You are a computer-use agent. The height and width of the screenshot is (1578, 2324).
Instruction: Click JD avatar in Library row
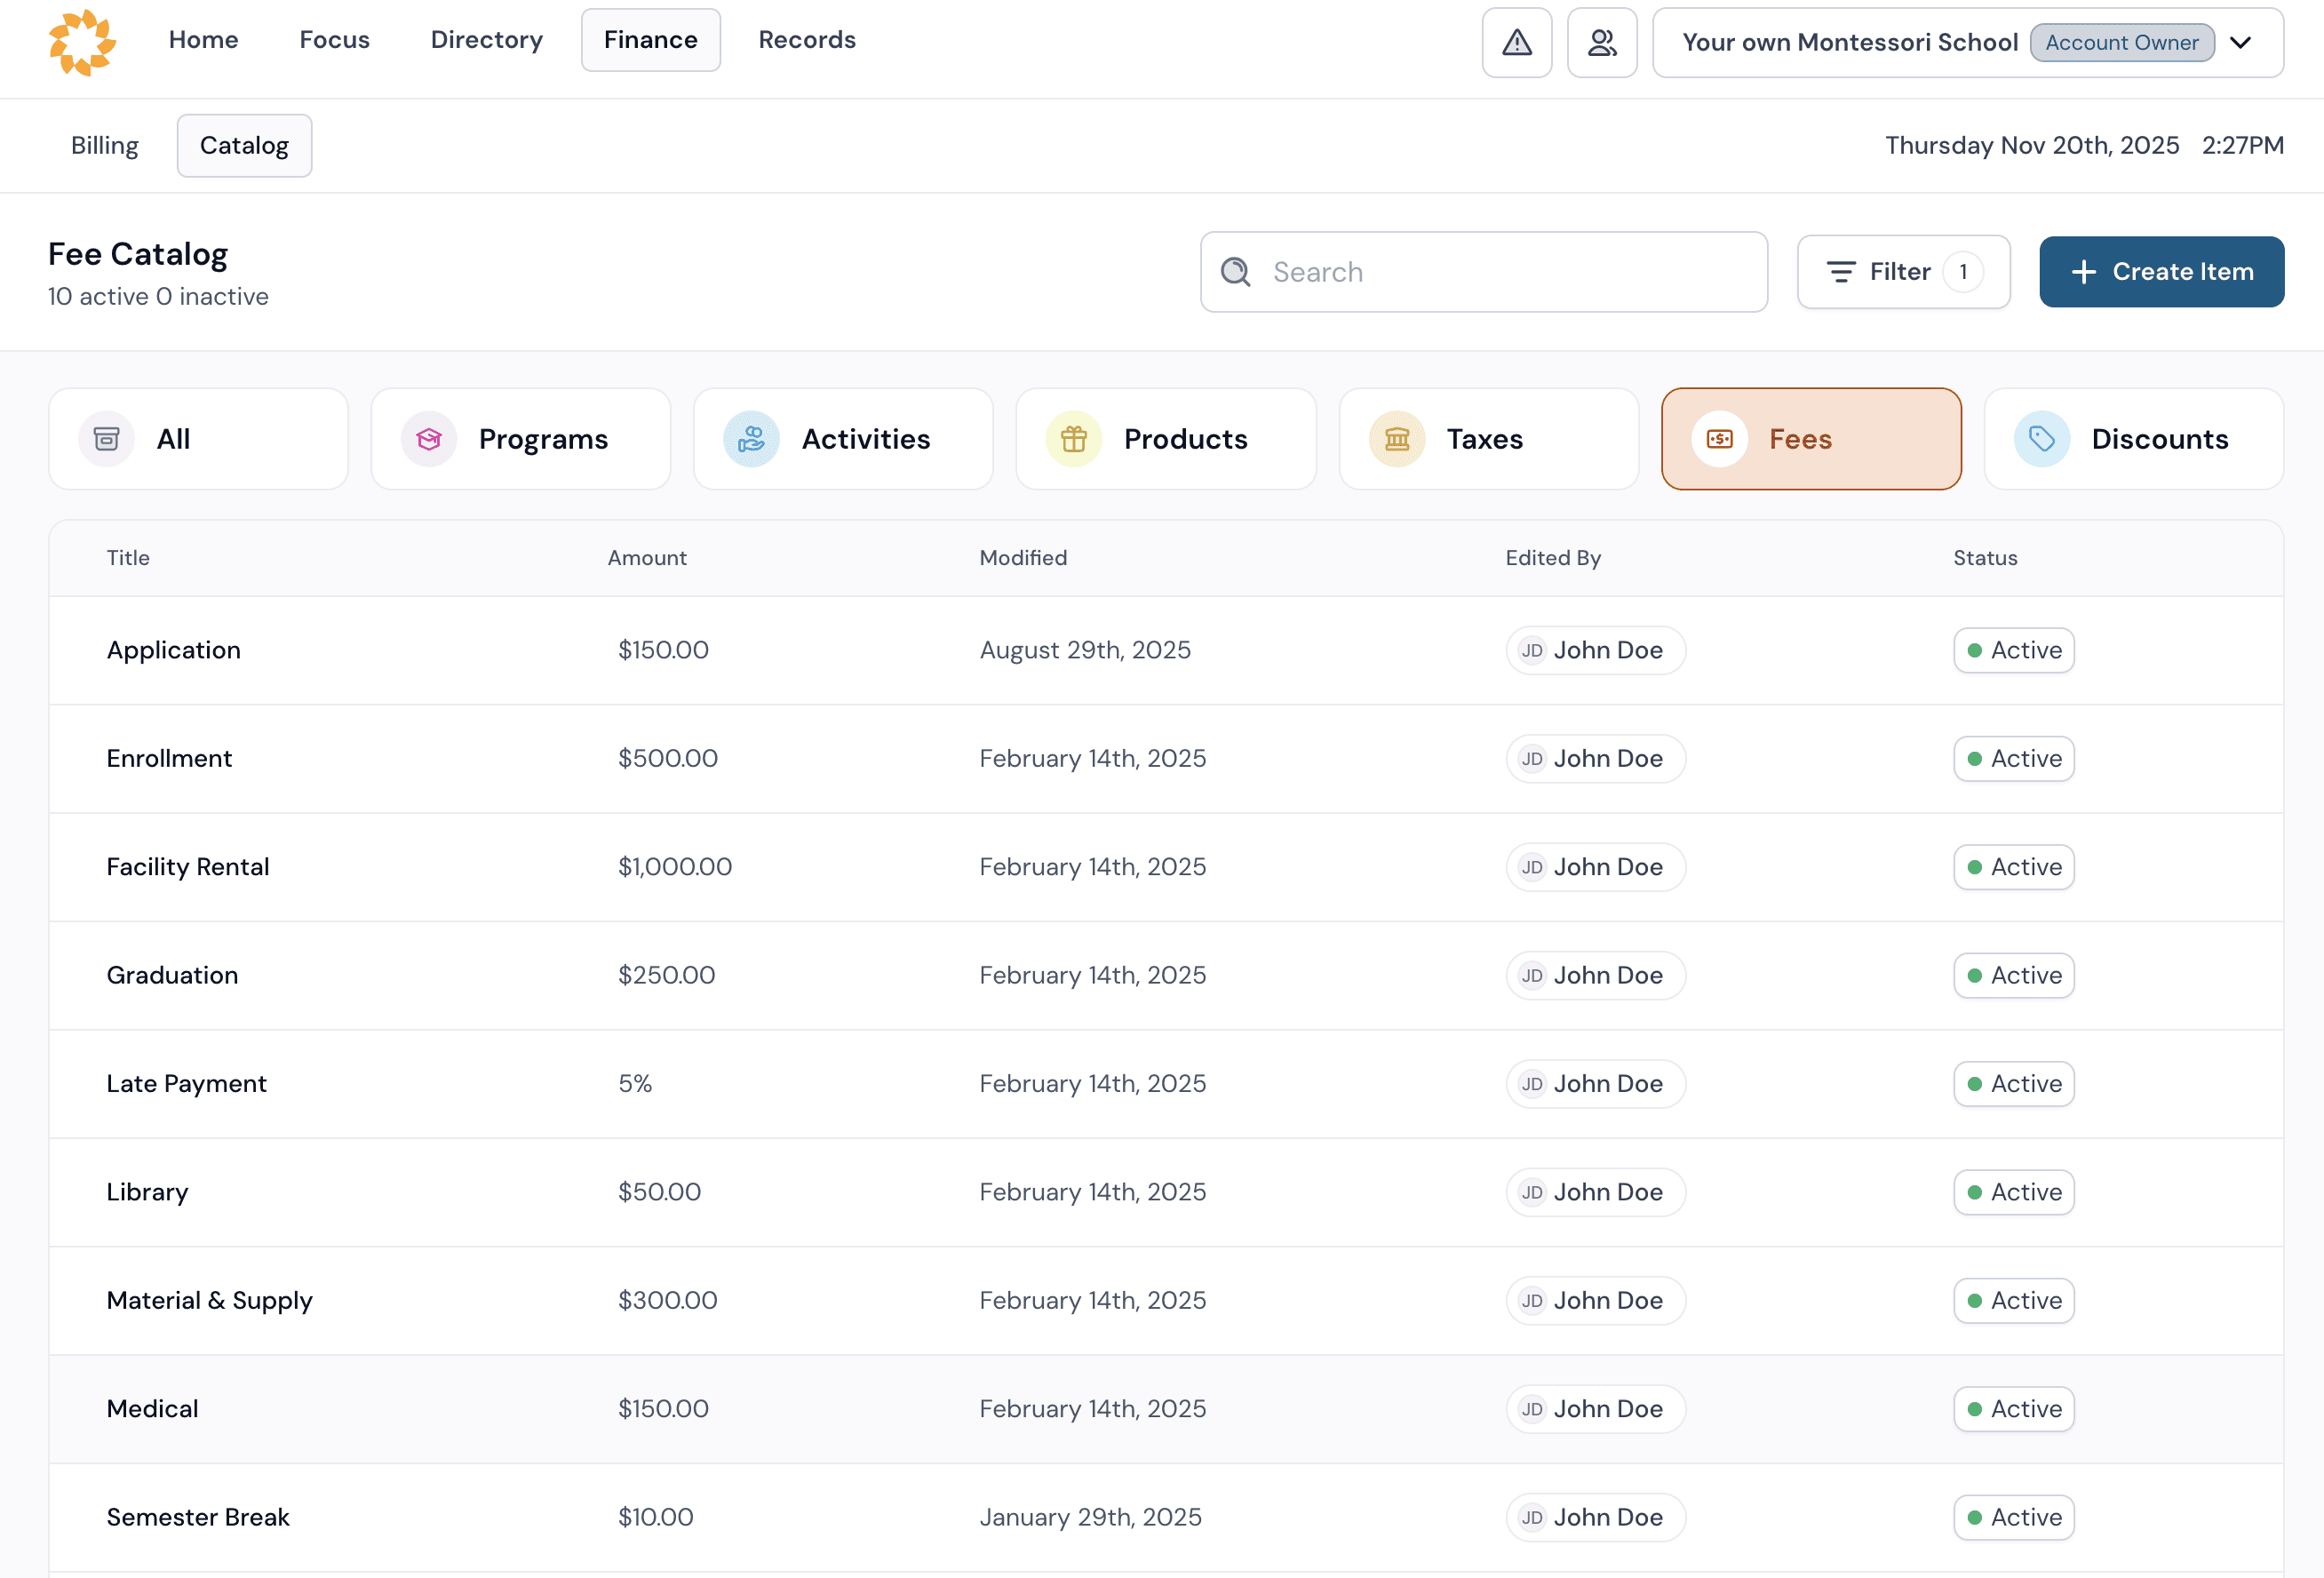[x=1532, y=1192]
